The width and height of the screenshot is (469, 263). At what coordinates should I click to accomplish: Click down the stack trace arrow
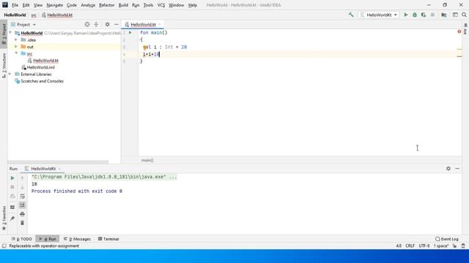pyautogui.click(x=22, y=187)
